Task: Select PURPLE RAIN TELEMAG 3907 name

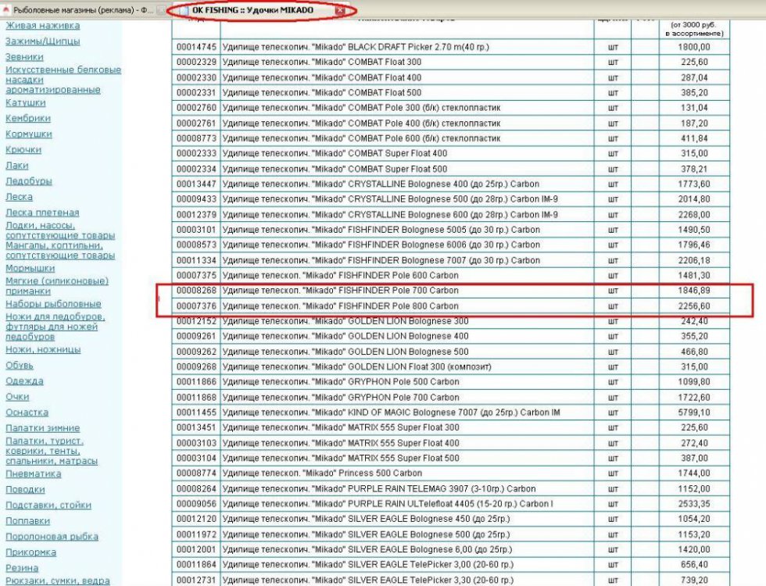Action: point(379,489)
